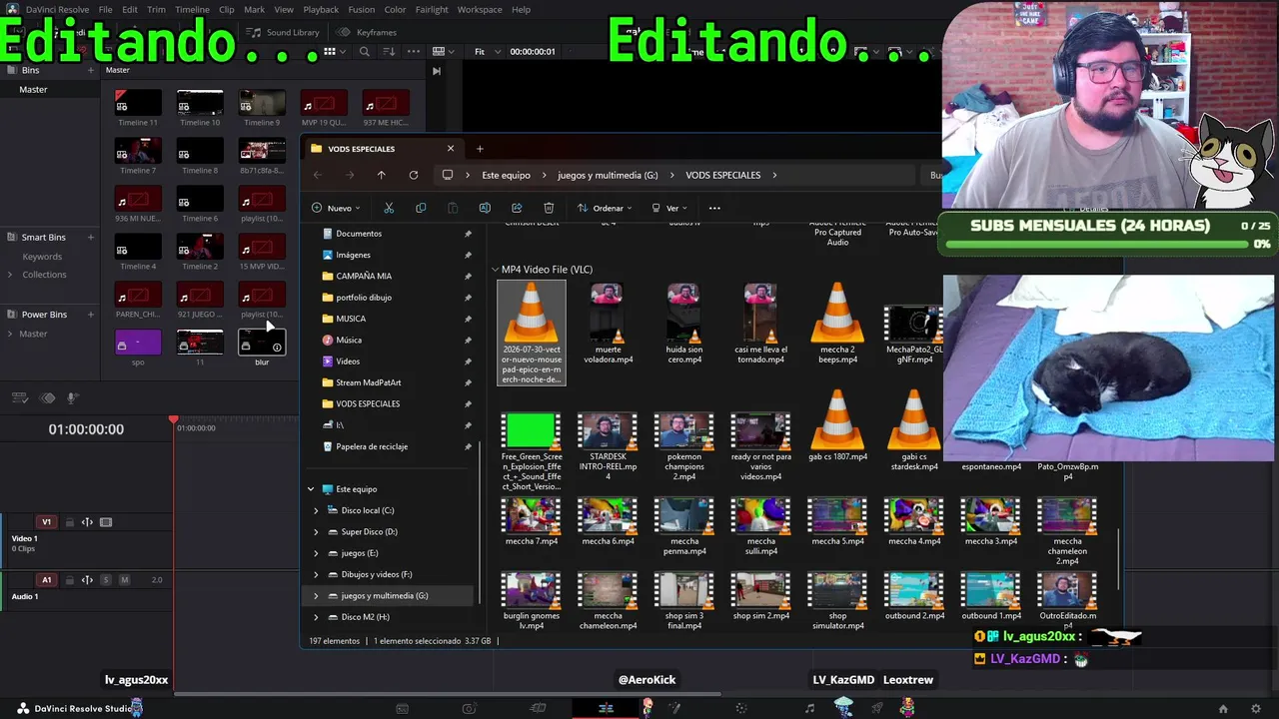Go to the Color page icon
The width and height of the screenshot is (1279, 719).
740,709
